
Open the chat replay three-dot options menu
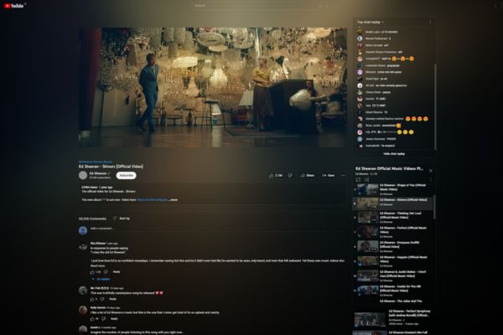(x=430, y=22)
